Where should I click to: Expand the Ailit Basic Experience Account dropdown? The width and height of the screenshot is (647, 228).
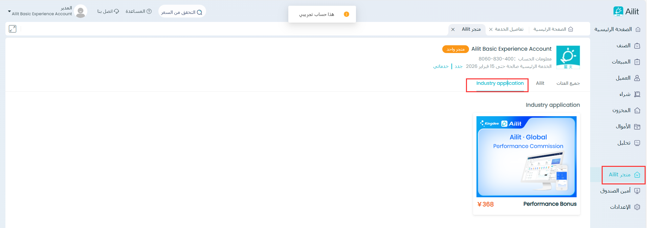pyautogui.click(x=9, y=12)
